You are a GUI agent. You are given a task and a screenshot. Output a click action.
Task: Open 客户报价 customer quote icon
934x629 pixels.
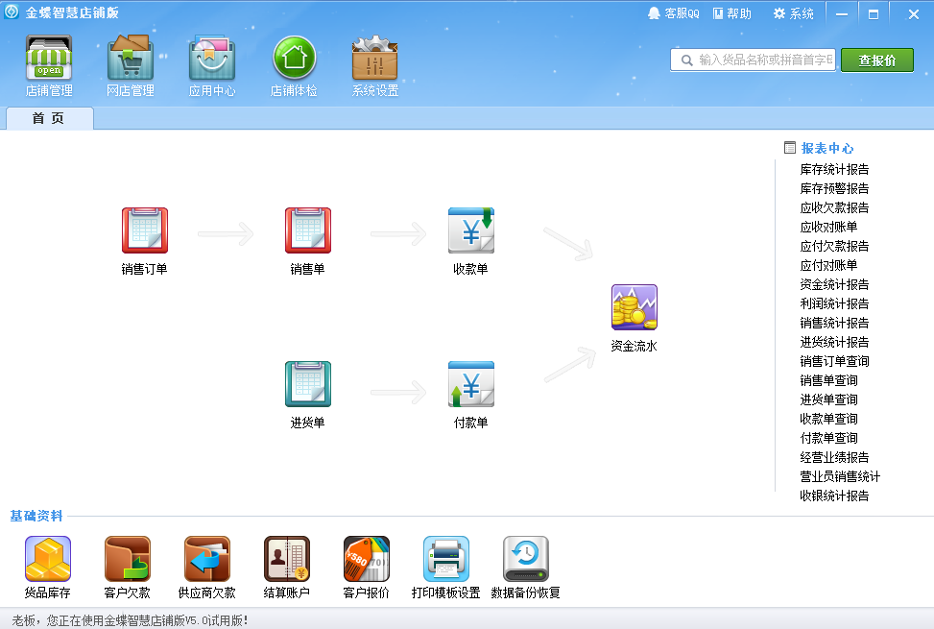367,559
